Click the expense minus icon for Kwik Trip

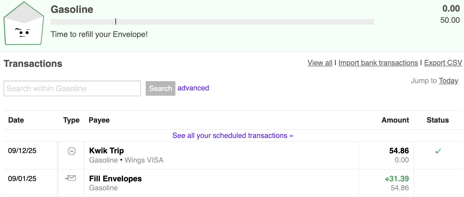72,151
